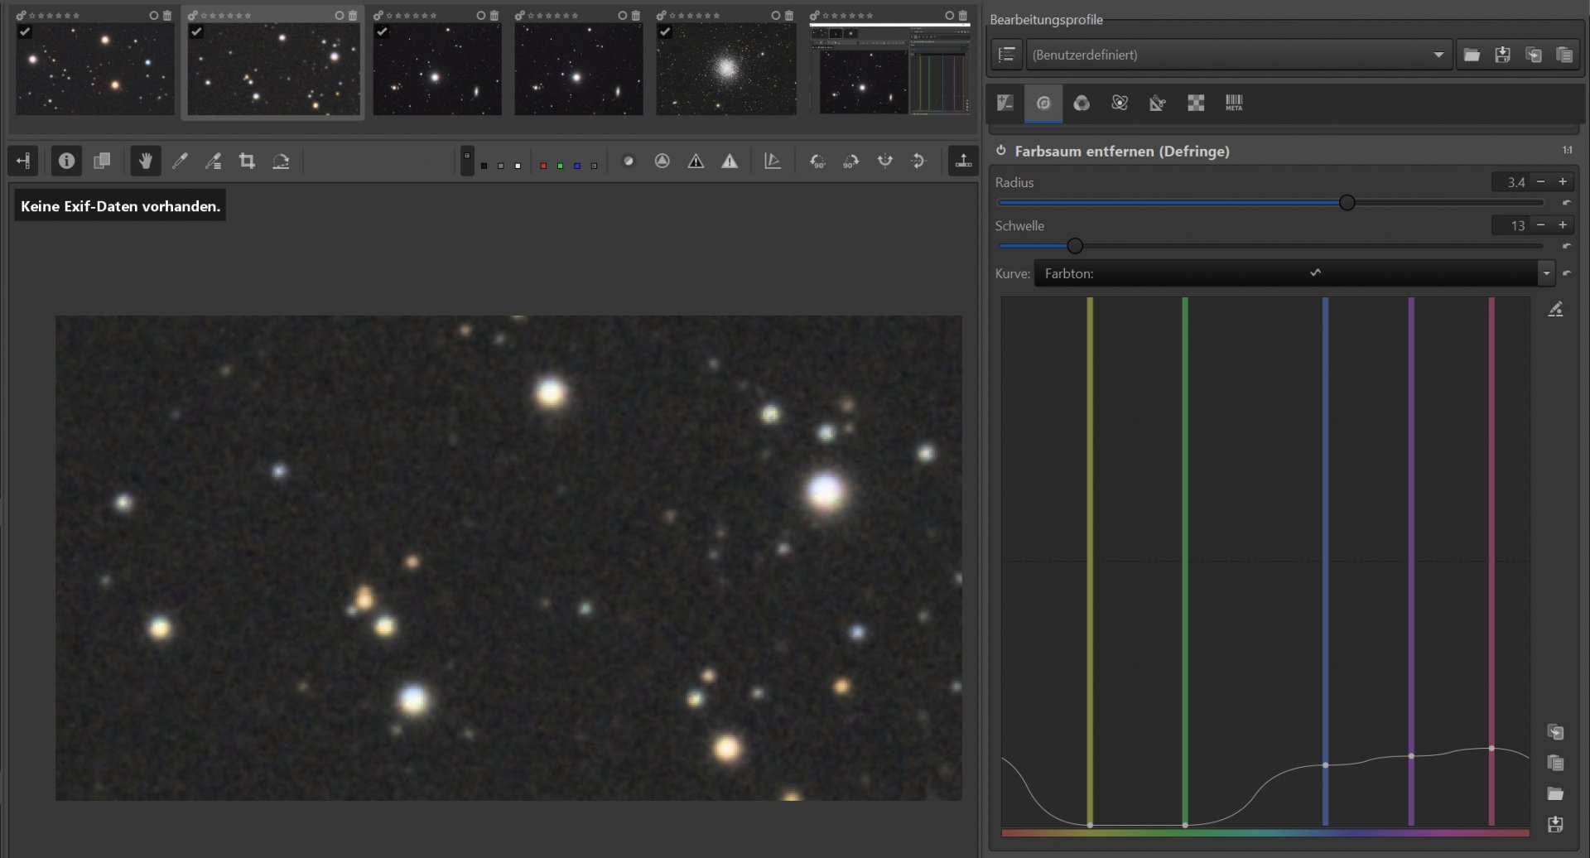The image size is (1590, 858).
Task: Decrease Schwelle value with minus button
Action: [1541, 224]
